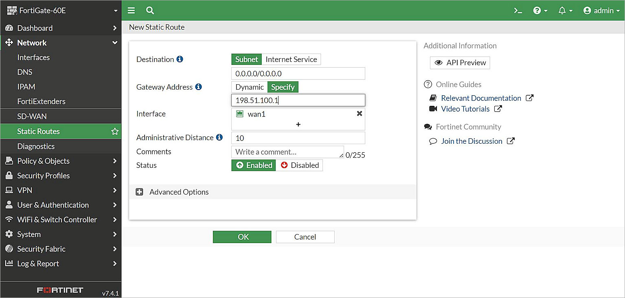
Task: Click the hamburger menu icon in top bar
Action: (x=131, y=11)
